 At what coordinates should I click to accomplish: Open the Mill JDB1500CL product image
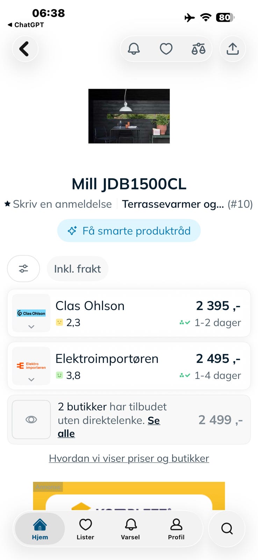[x=129, y=116]
